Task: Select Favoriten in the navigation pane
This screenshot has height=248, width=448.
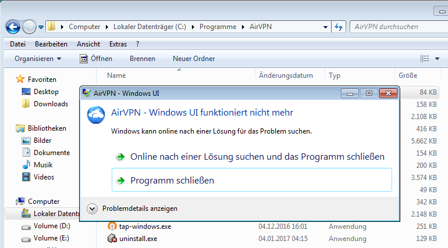Action: [42, 79]
